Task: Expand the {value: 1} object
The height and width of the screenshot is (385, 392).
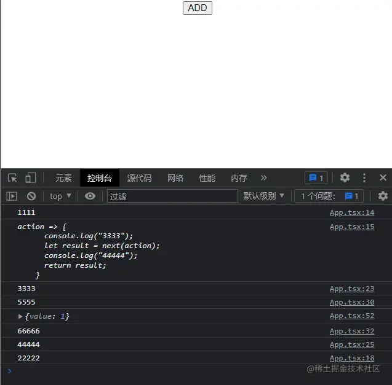Action: point(20,316)
